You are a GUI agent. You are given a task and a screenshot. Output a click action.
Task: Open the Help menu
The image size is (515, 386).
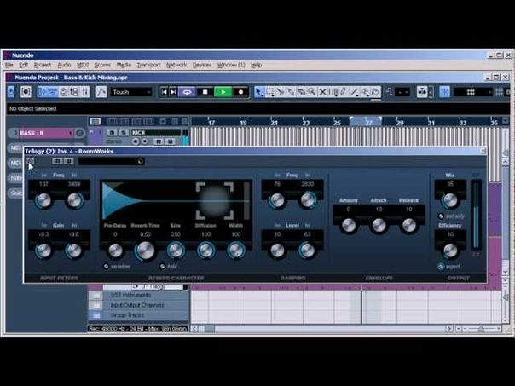click(x=256, y=65)
